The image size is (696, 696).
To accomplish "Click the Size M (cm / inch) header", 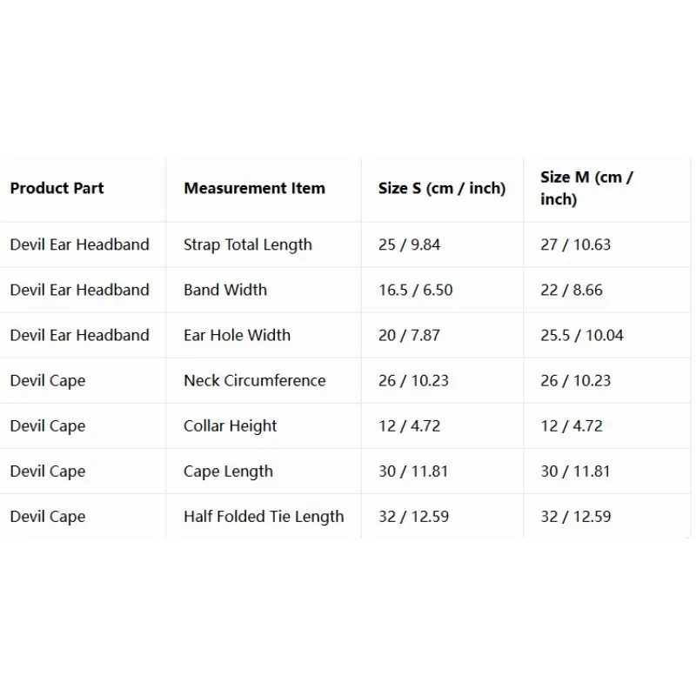I will tap(586, 188).
